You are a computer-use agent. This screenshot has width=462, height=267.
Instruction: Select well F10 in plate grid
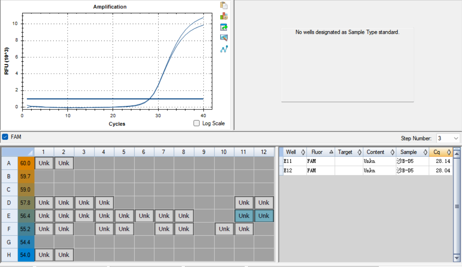point(224,229)
